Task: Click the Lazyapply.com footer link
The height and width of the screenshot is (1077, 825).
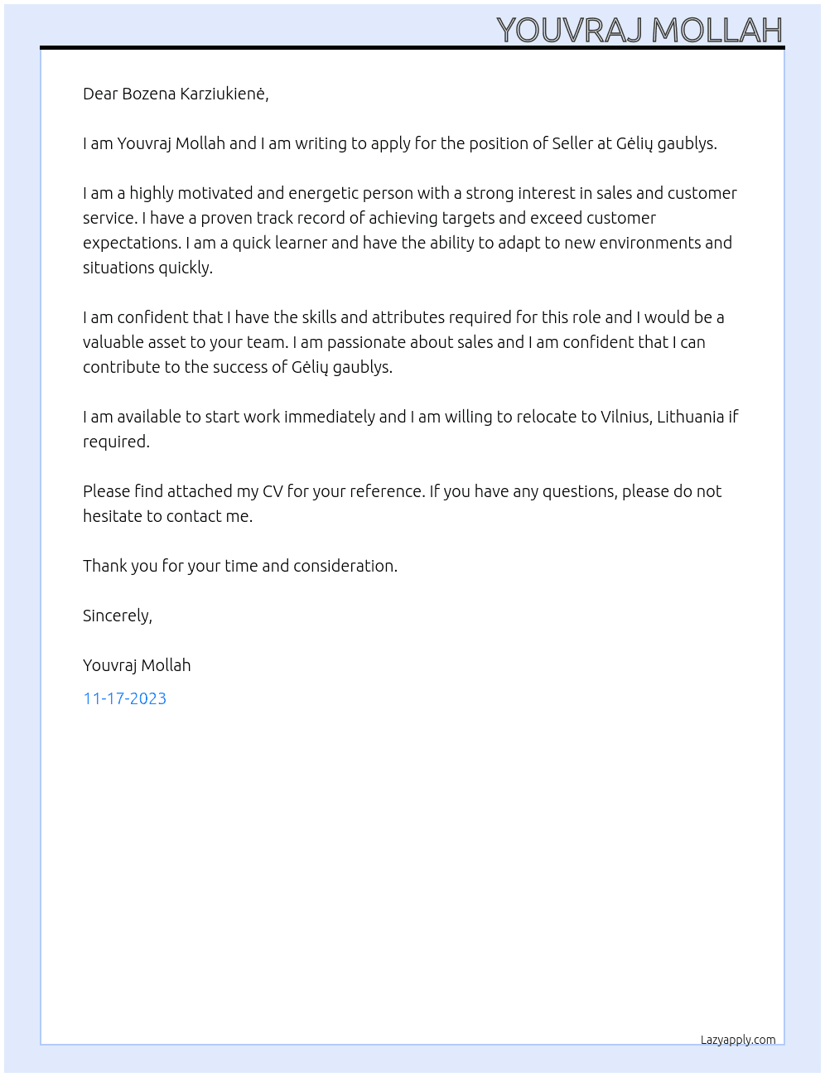Action: point(738,1040)
